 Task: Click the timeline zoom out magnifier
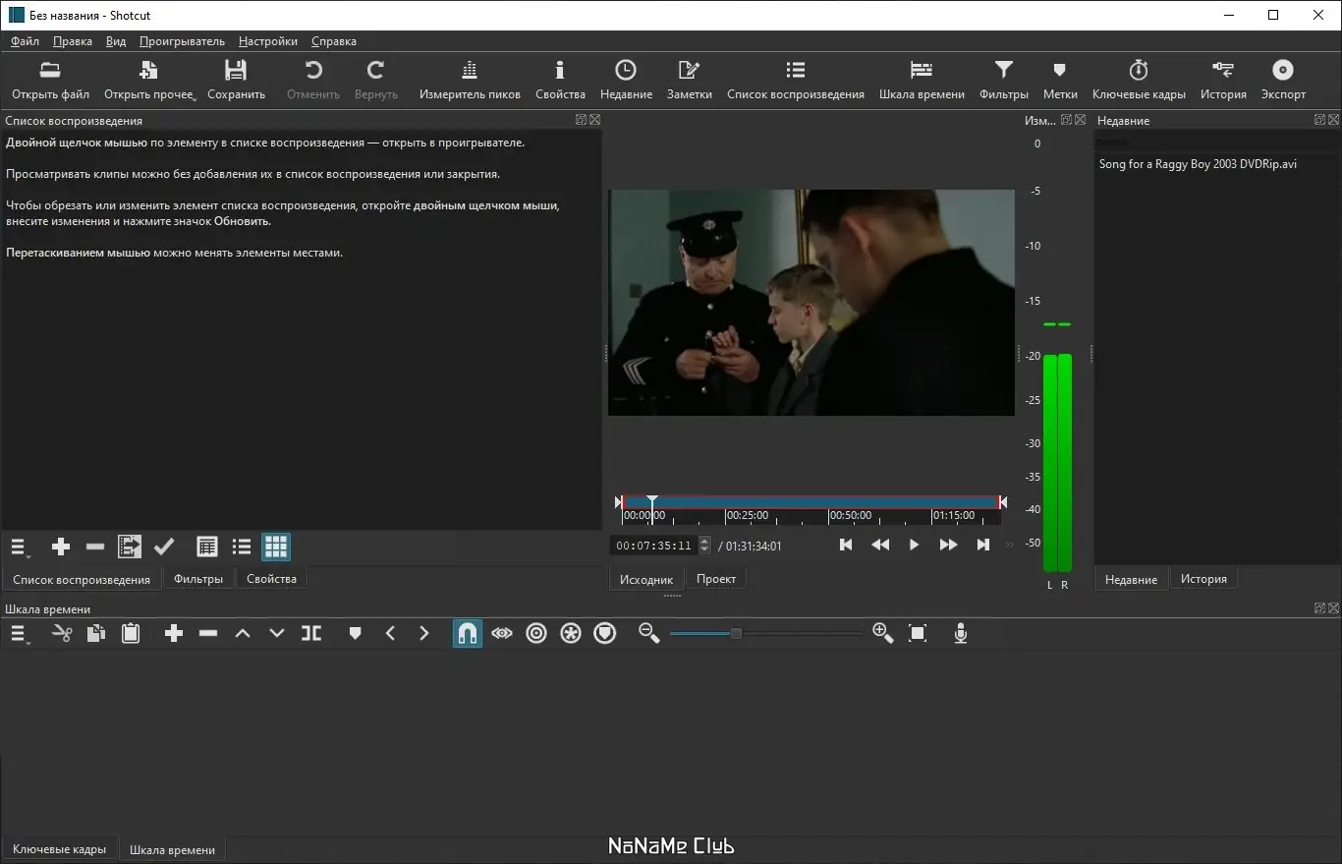click(x=648, y=634)
